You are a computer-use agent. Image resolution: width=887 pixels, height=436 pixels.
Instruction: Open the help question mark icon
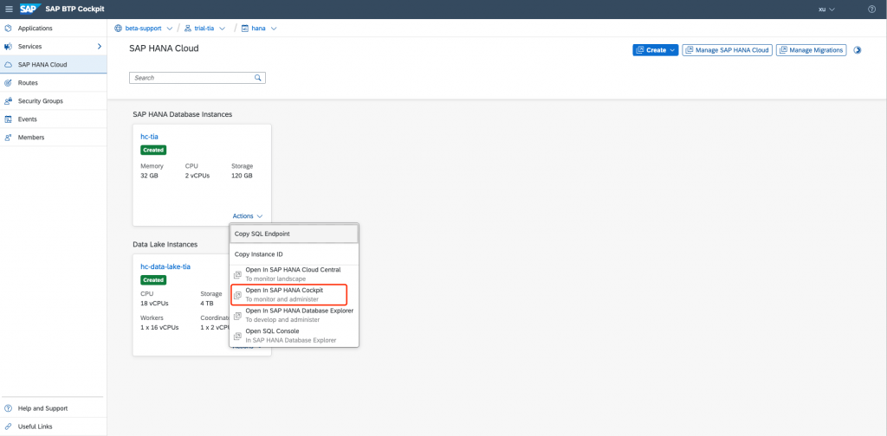(871, 9)
